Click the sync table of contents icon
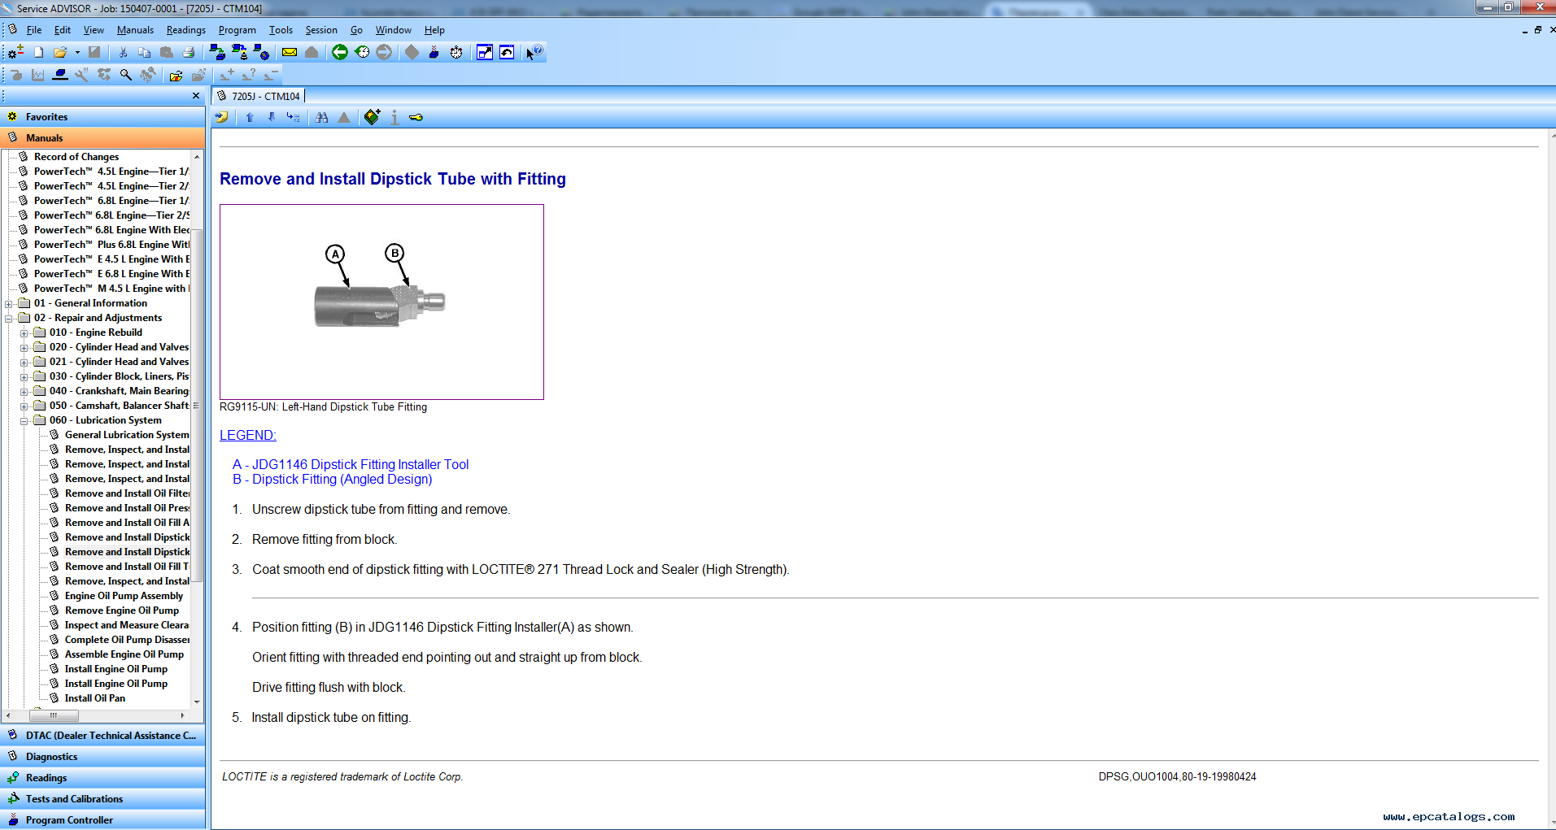1556x830 pixels. [x=294, y=117]
